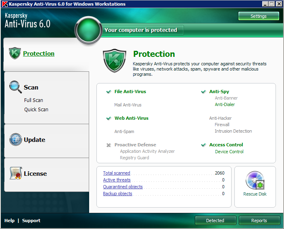Click the gray X beside Proactive Defense
This screenshot has height=229, width=284.
click(x=109, y=145)
